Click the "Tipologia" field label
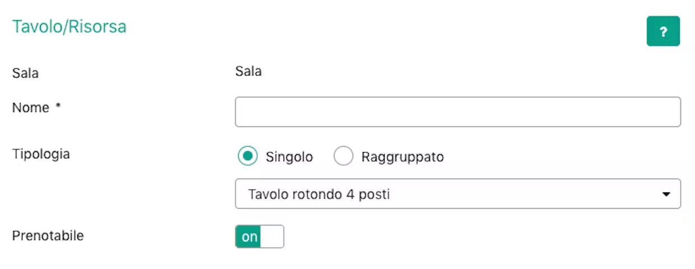Image resolution: width=695 pixels, height=269 pixels. 41,154
